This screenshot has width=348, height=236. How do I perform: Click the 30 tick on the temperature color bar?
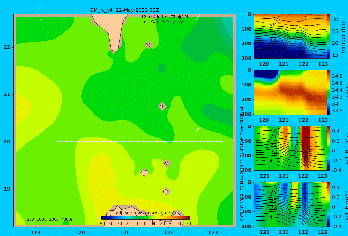335,19
